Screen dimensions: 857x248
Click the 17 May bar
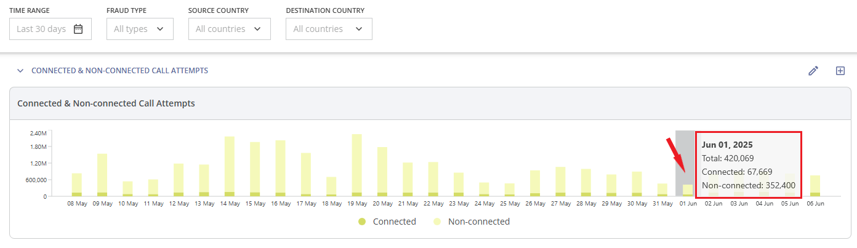306,175
